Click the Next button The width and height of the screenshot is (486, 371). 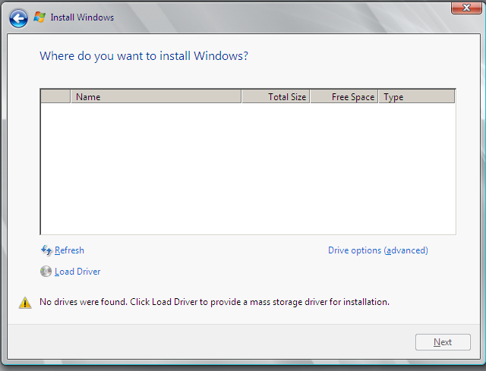pyautogui.click(x=443, y=342)
